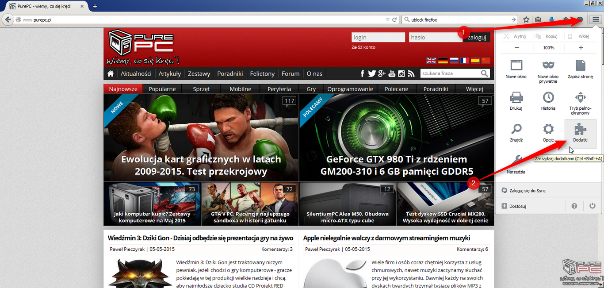Open Narzędzia wrench icon
This screenshot has width=604, height=288.
point(516,160)
